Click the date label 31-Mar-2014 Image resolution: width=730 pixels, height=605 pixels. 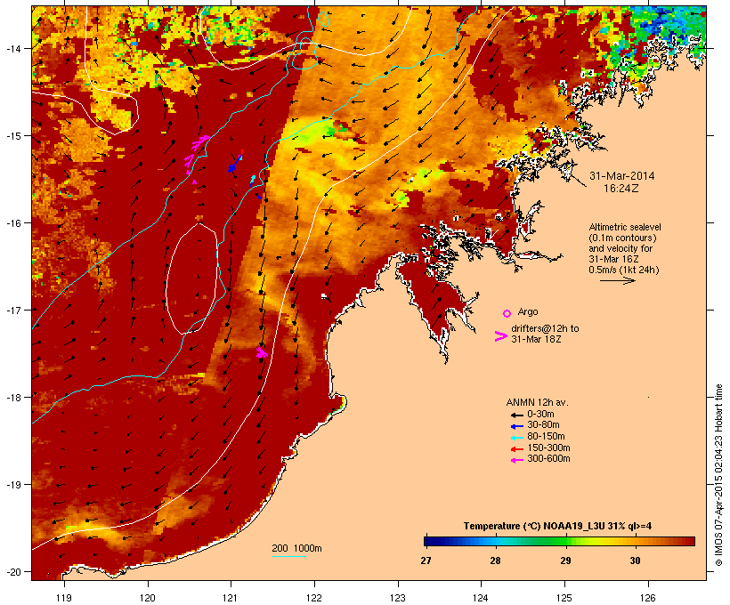pyautogui.click(x=621, y=176)
